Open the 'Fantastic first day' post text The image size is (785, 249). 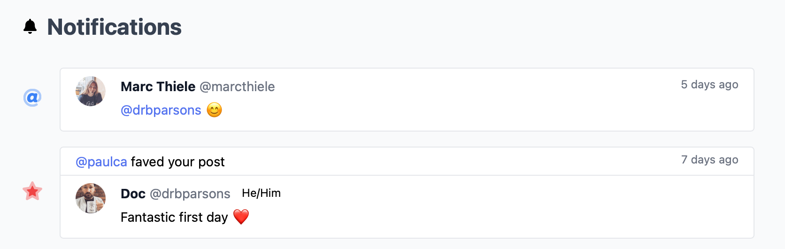tap(174, 217)
